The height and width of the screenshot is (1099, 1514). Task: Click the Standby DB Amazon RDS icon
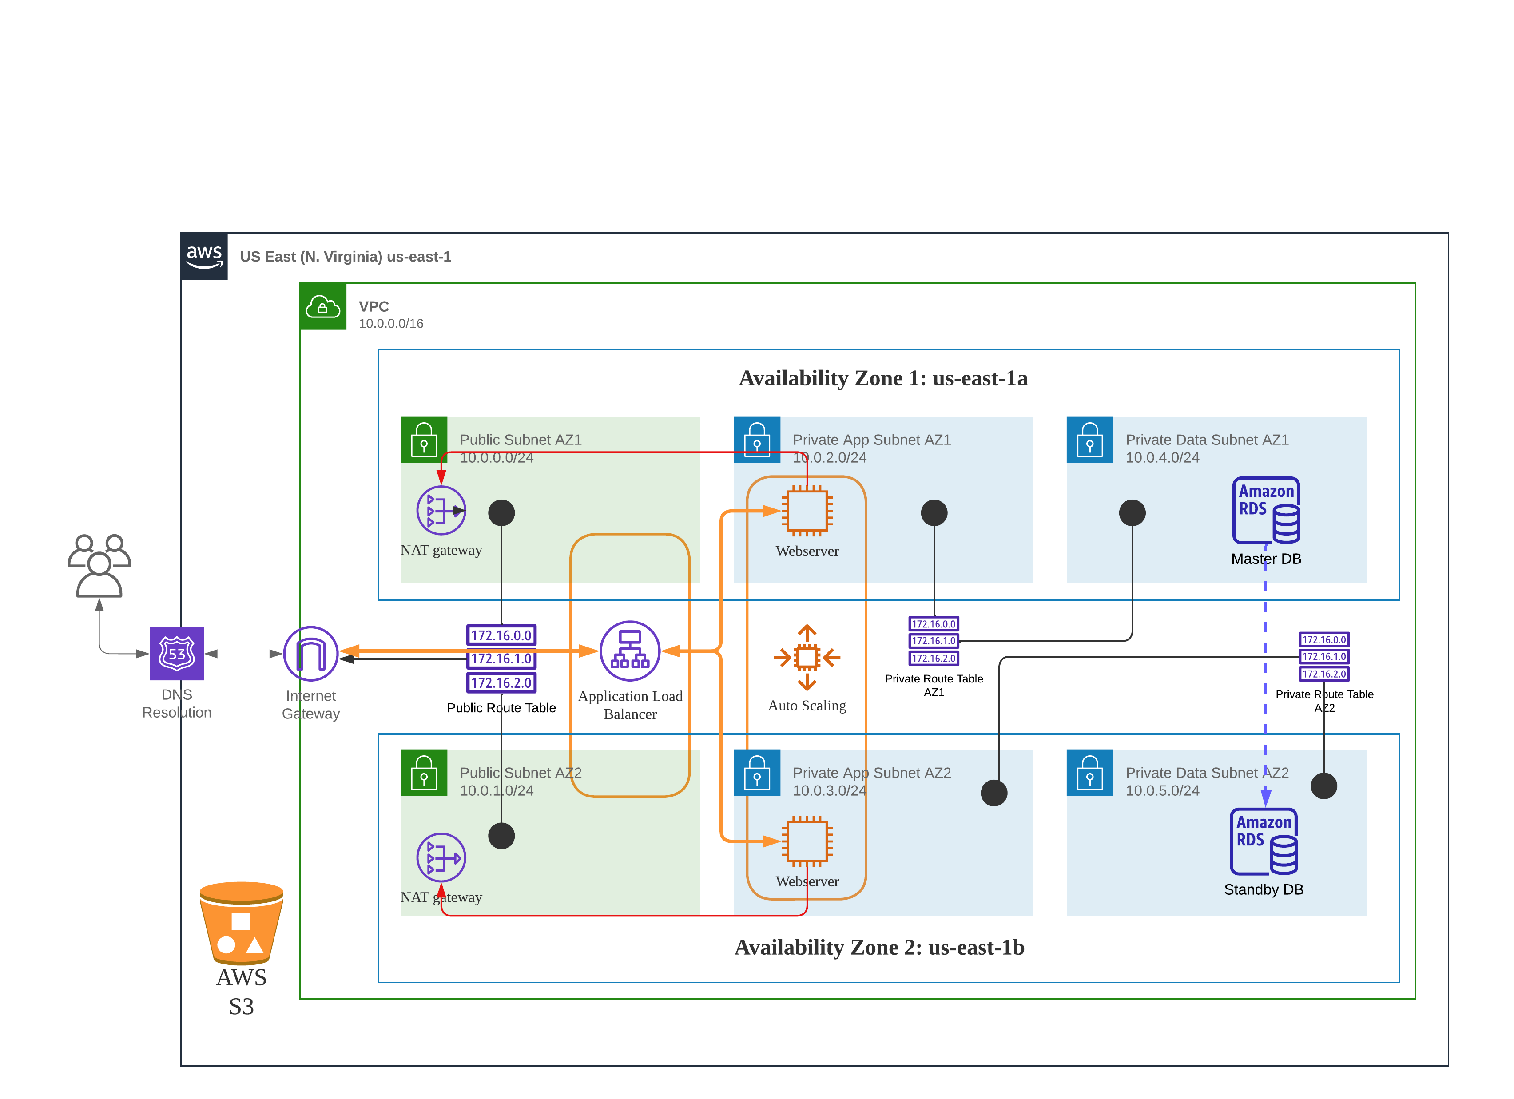click(x=1263, y=841)
